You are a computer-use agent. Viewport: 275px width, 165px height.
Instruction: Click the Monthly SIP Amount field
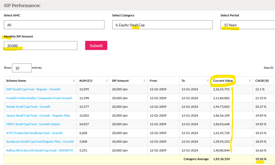(x=41, y=46)
